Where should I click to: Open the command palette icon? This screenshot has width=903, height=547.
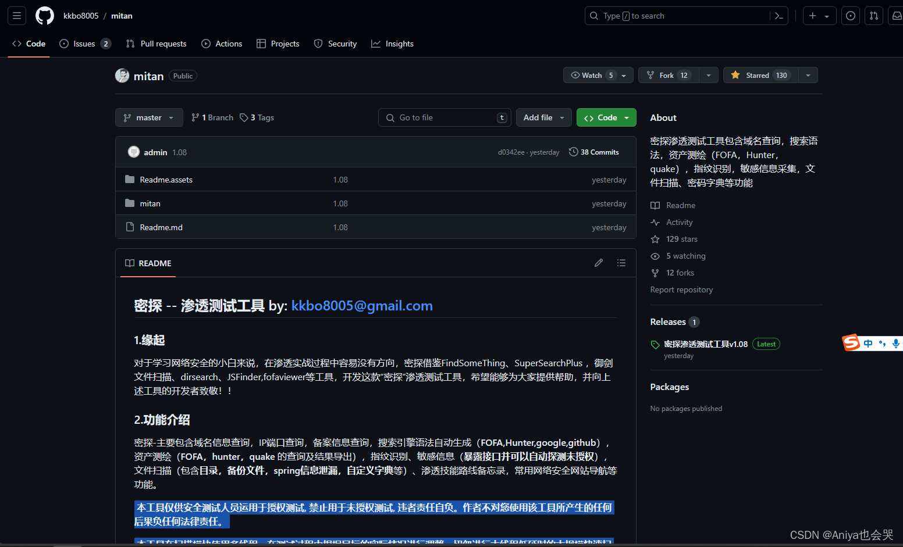[779, 16]
